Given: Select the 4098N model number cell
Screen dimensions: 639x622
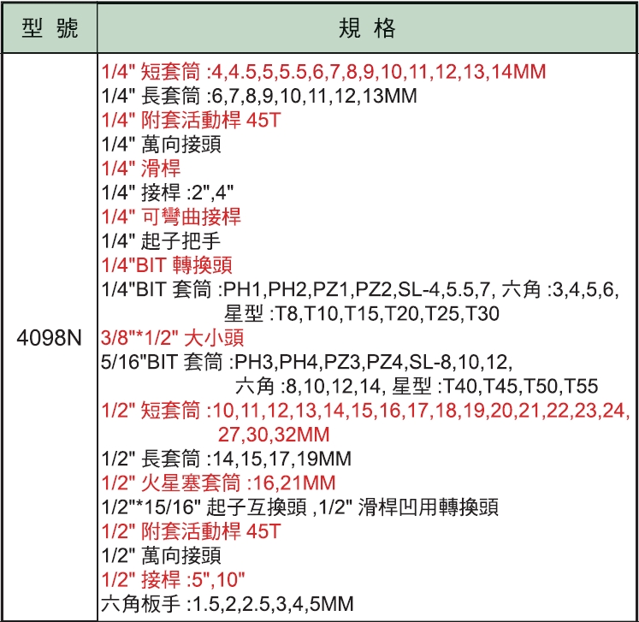Looking at the screenshot, I should (x=50, y=337).
